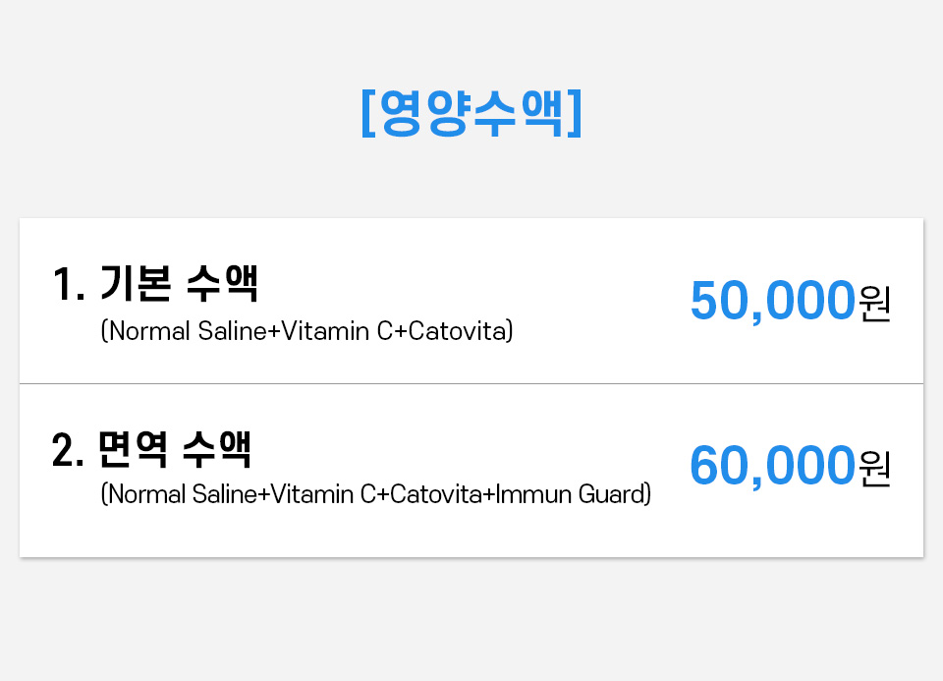Select the 1. 기본 수액 heading

155,285
